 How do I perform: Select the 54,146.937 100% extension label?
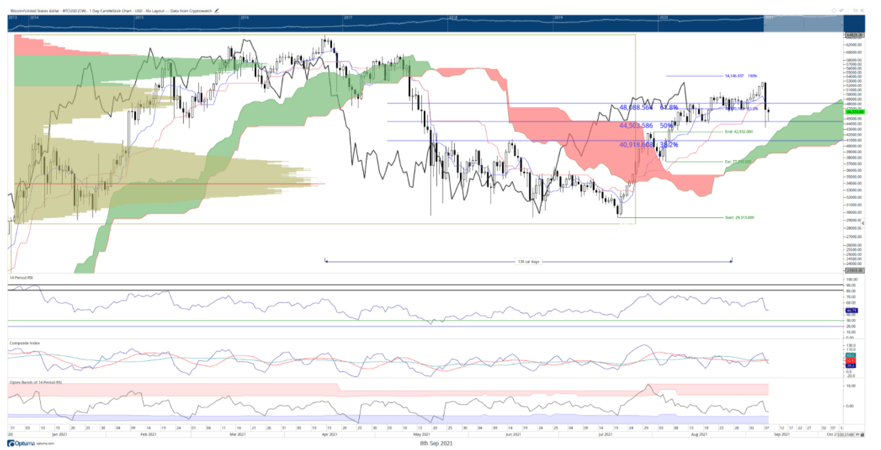pos(741,76)
